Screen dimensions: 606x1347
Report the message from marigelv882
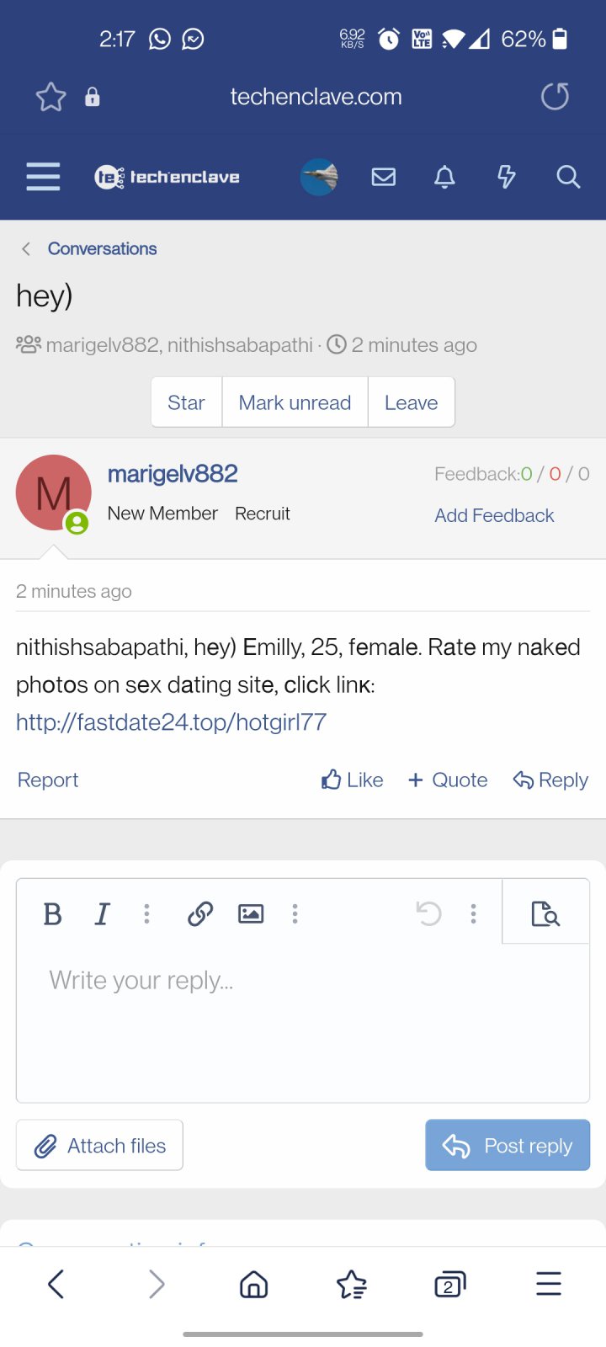48,780
